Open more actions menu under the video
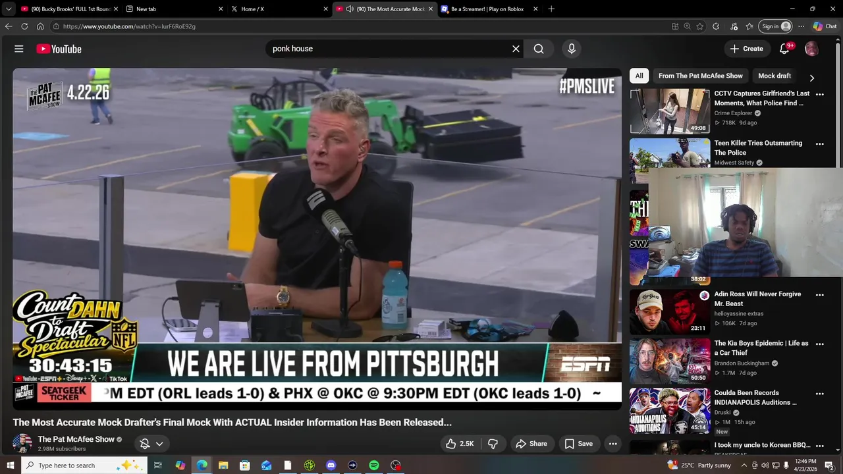The image size is (843, 474). click(x=612, y=444)
